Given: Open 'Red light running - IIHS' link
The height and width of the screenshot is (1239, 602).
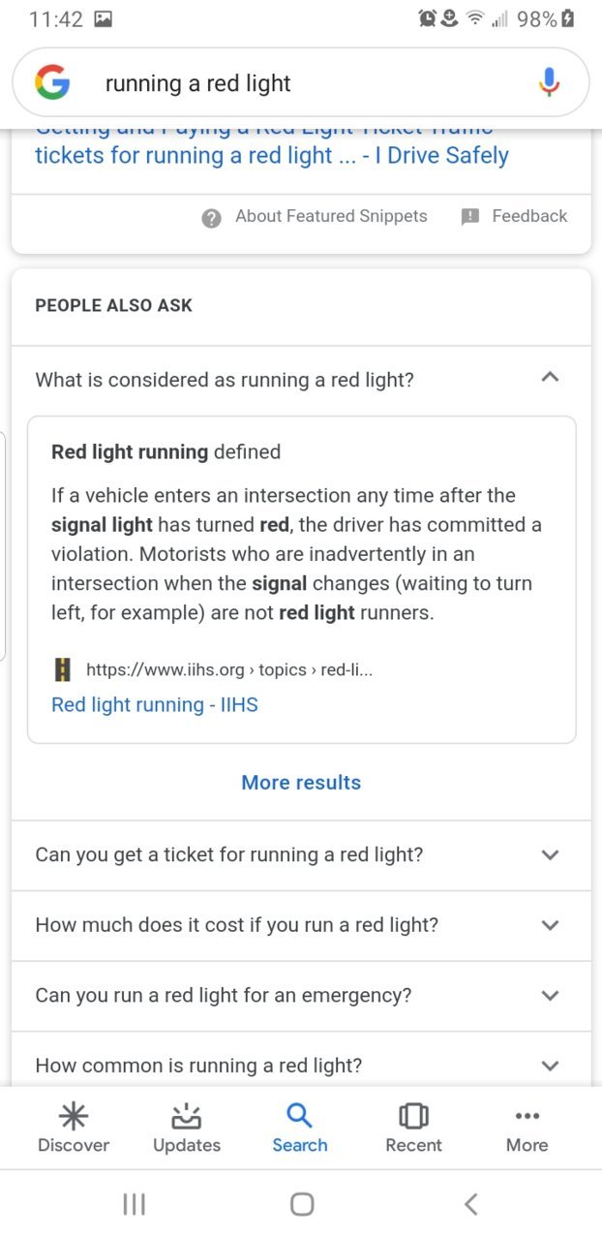Looking at the screenshot, I should [x=155, y=704].
